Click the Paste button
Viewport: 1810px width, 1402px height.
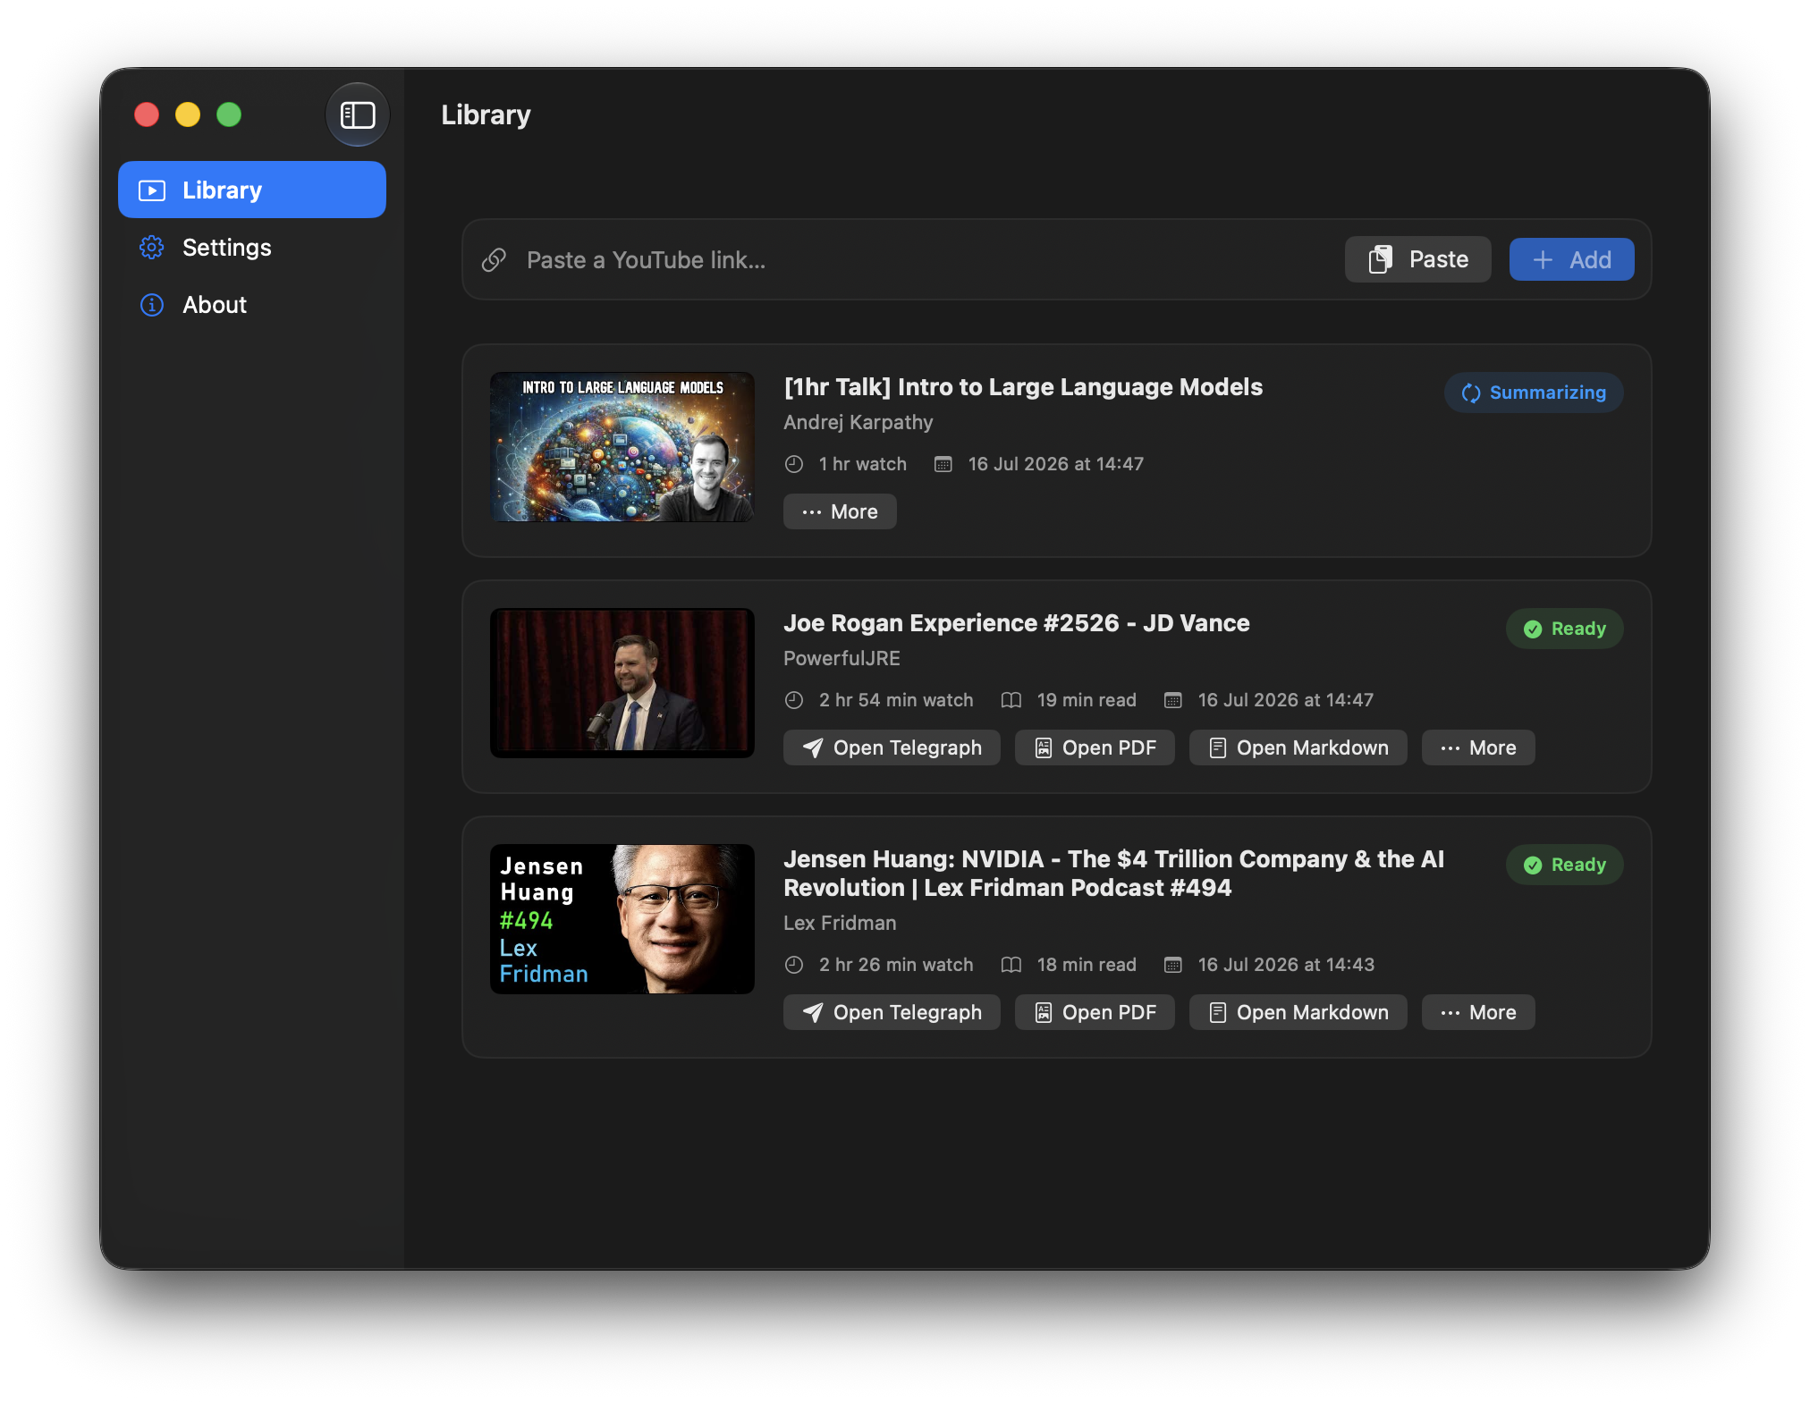pos(1417,259)
